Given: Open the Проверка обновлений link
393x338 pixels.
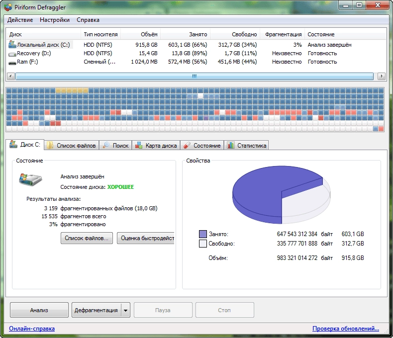Looking at the screenshot, I should [346, 329].
